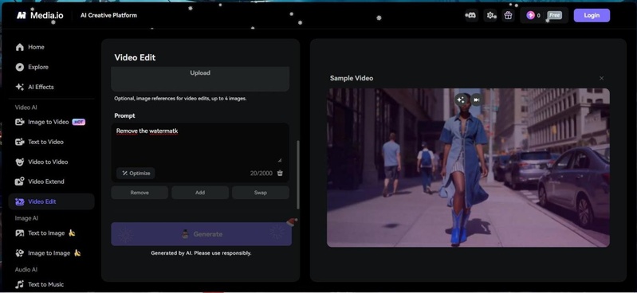Click the Upload area
Viewport: 637px width, 293px height.
click(x=200, y=79)
